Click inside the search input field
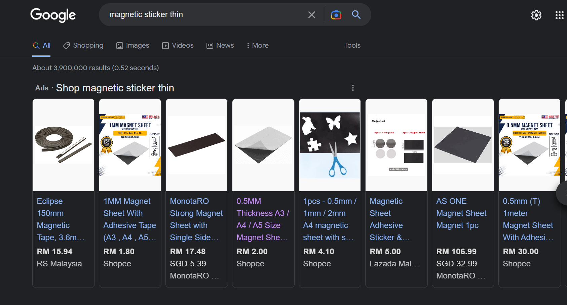The width and height of the screenshot is (567, 305). tap(205, 15)
